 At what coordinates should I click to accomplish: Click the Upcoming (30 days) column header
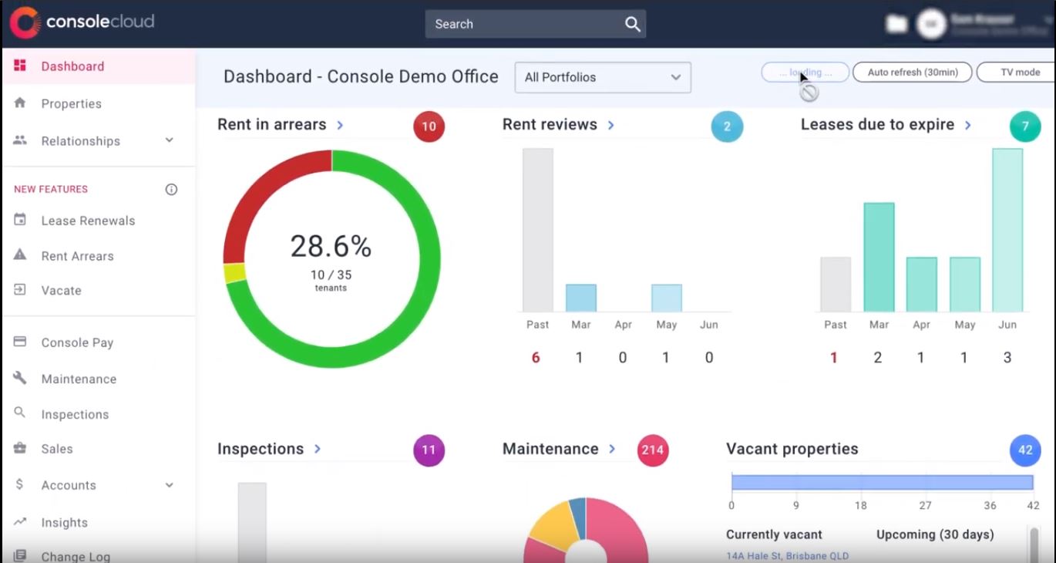coord(935,534)
